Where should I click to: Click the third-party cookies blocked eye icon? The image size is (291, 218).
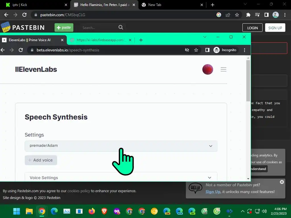(187, 50)
